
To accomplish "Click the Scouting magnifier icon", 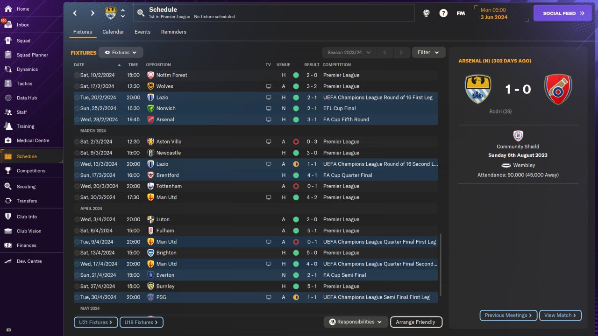I will tap(8, 187).
